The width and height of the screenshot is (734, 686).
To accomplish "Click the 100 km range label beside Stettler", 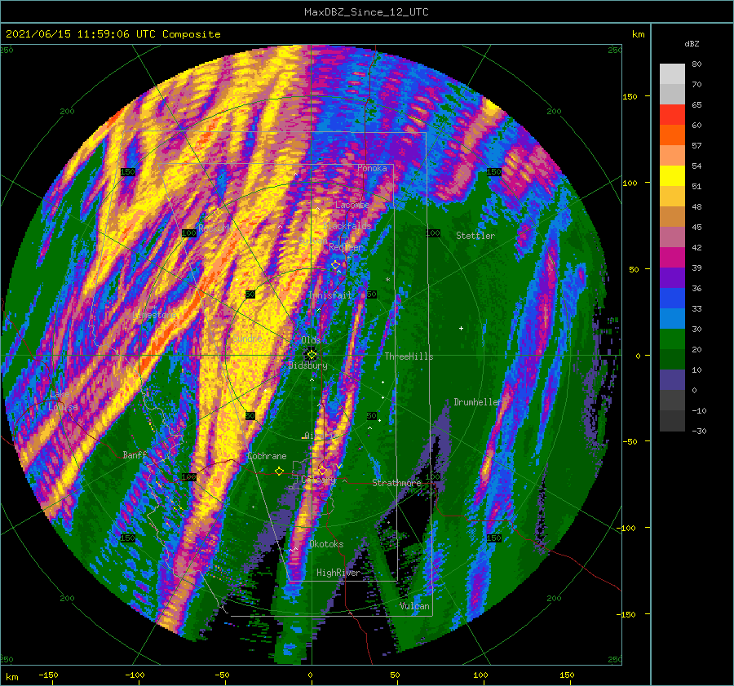I will tap(433, 232).
